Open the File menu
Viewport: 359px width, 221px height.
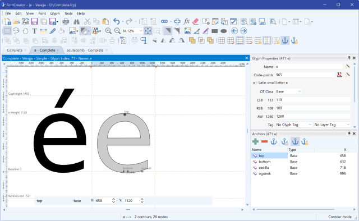pos(8,13)
